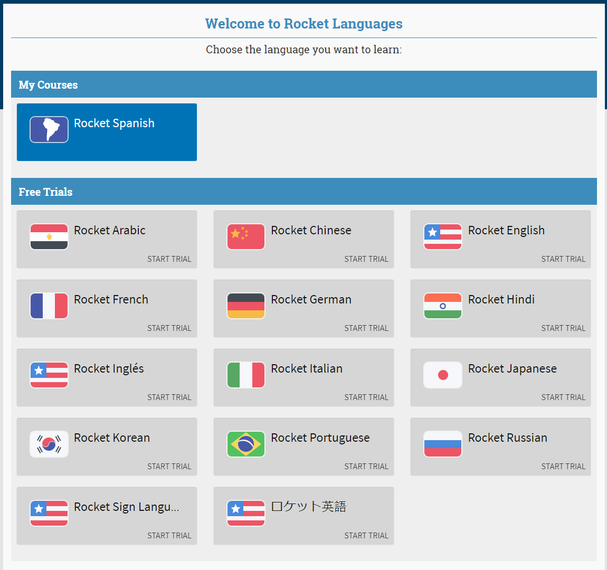Select the Rocket French title text
The width and height of the screenshot is (607, 570).
[x=111, y=299]
